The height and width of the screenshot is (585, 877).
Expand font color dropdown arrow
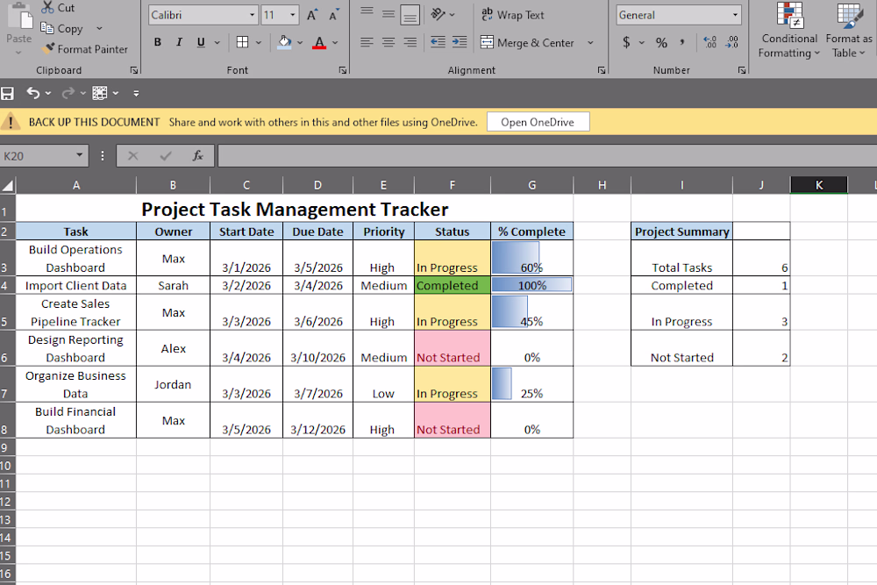[x=335, y=42]
